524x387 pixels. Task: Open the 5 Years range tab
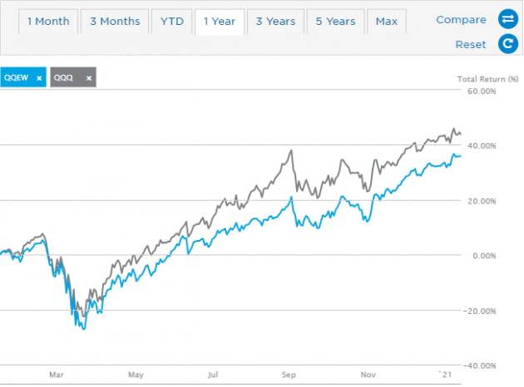coord(334,21)
